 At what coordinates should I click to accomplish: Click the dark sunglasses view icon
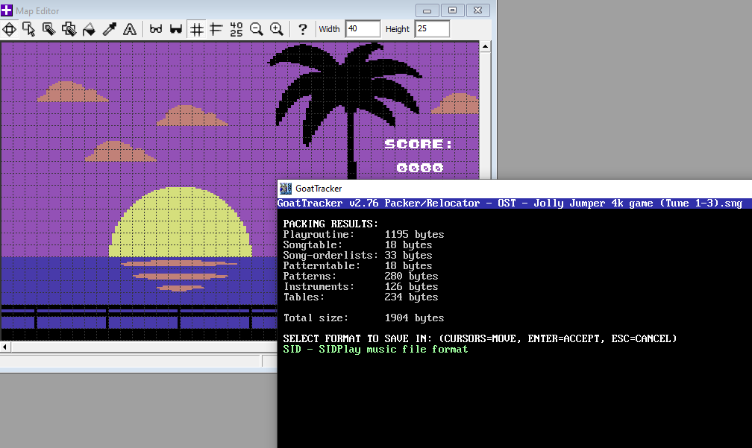[176, 29]
